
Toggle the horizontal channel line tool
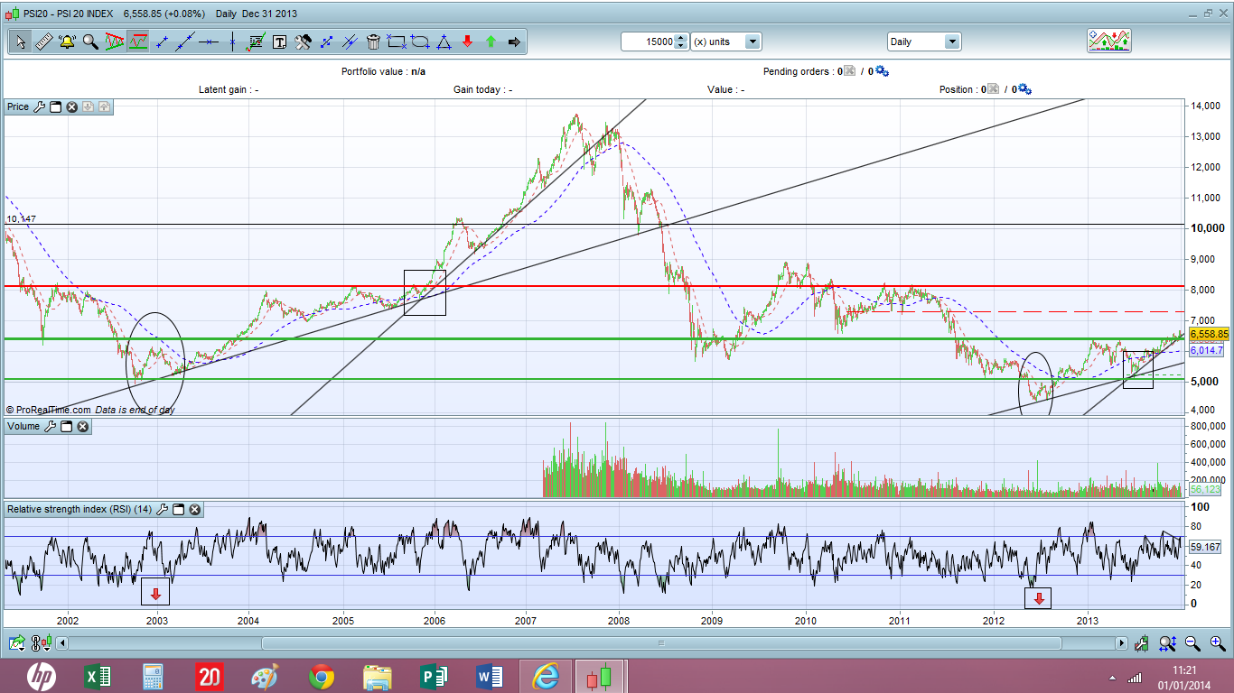[x=209, y=42]
